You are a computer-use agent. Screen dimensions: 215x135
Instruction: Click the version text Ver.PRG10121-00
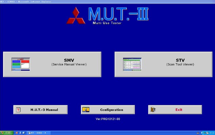108,119
